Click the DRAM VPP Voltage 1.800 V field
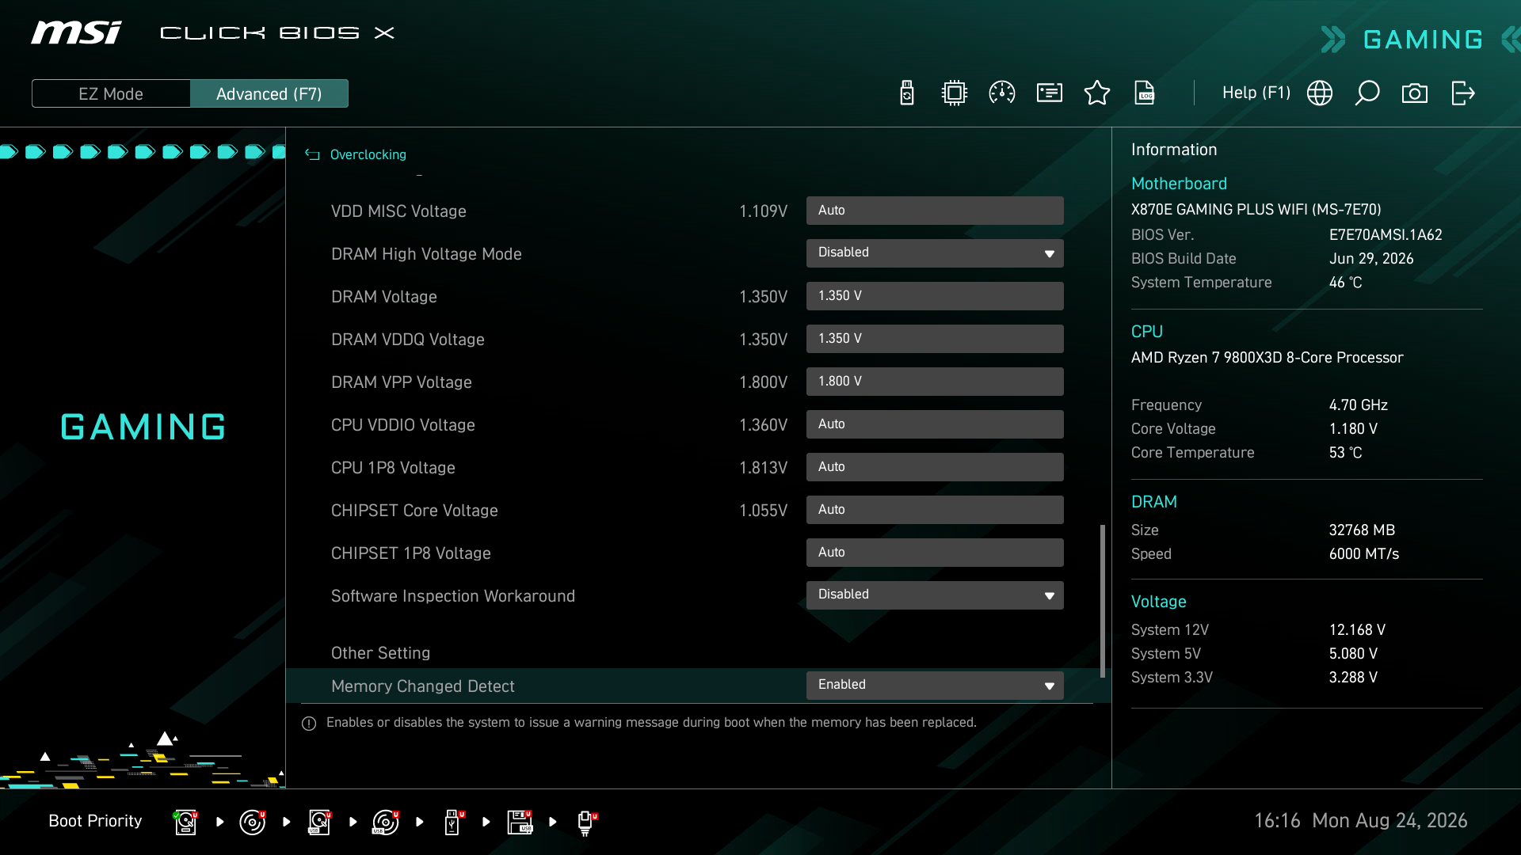This screenshot has height=855, width=1521. point(935,382)
